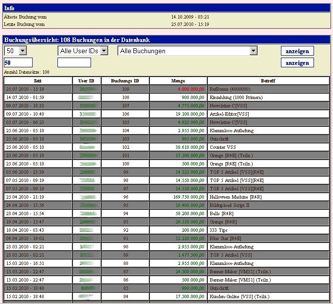
Task: Click oldest booking date 14.10.2009 - 03:21
Action: click(190, 17)
